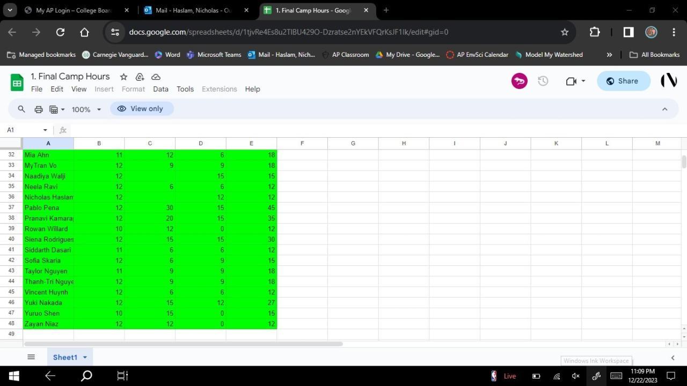Open the AP Classroom bookmark

(x=345, y=55)
